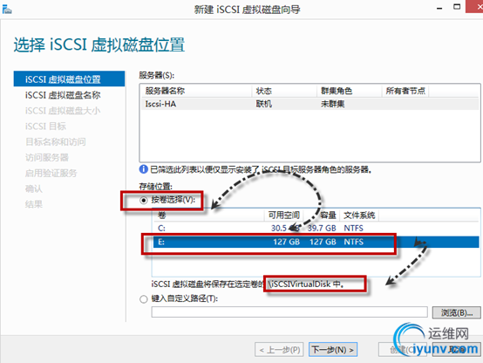483x363 pixels.
Task: Click the wizard window icon in title bar
Action: 7,10
